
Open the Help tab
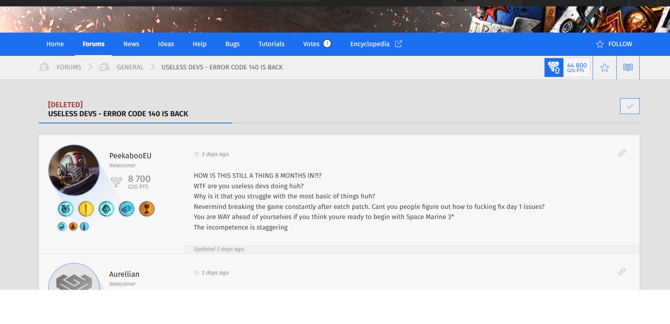199,44
